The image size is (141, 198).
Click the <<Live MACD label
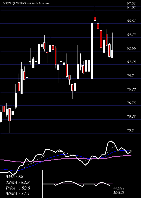pos(119,190)
